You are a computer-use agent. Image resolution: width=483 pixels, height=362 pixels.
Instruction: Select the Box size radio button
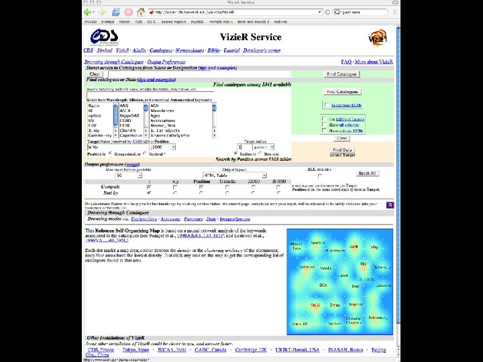260,154
